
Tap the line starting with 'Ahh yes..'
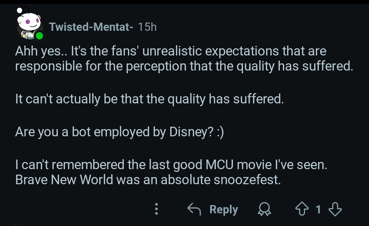point(170,51)
